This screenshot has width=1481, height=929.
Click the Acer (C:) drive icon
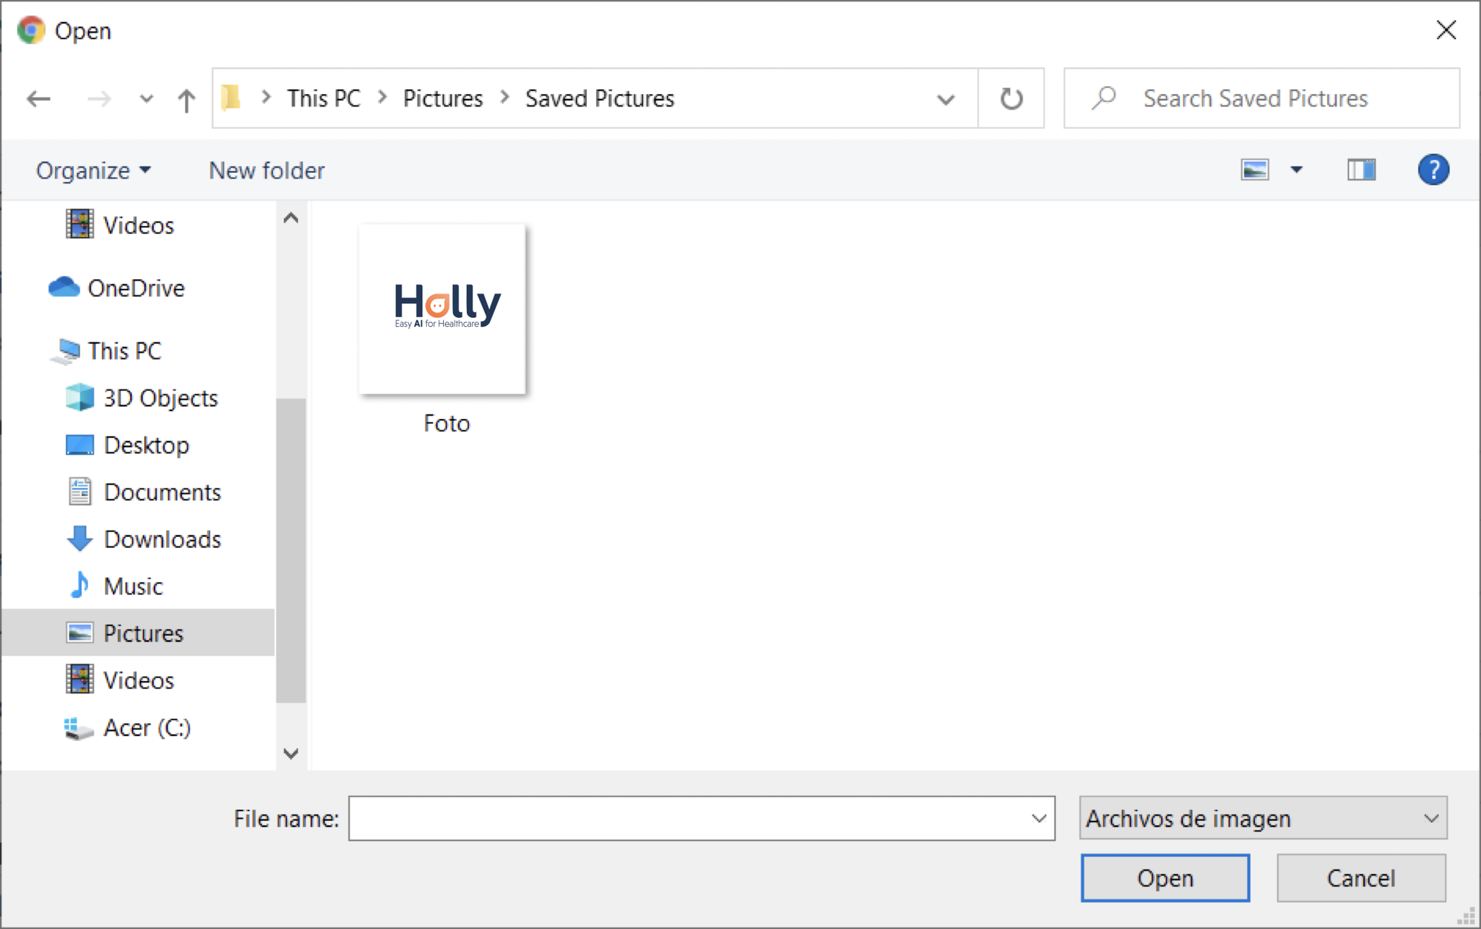click(x=78, y=728)
